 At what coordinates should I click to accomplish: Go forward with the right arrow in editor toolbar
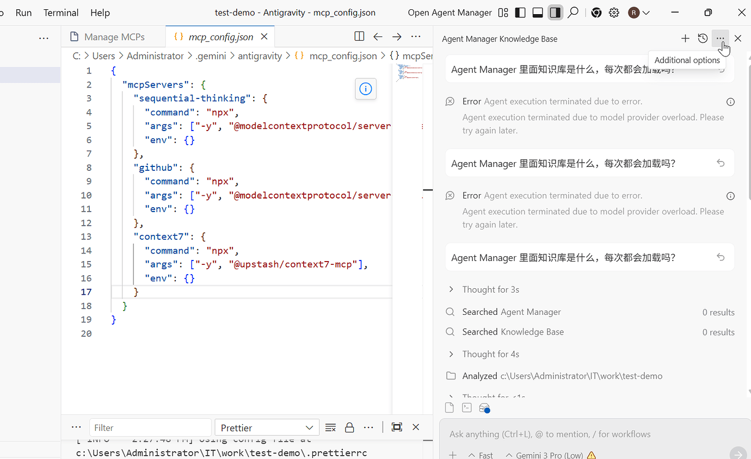point(397,36)
